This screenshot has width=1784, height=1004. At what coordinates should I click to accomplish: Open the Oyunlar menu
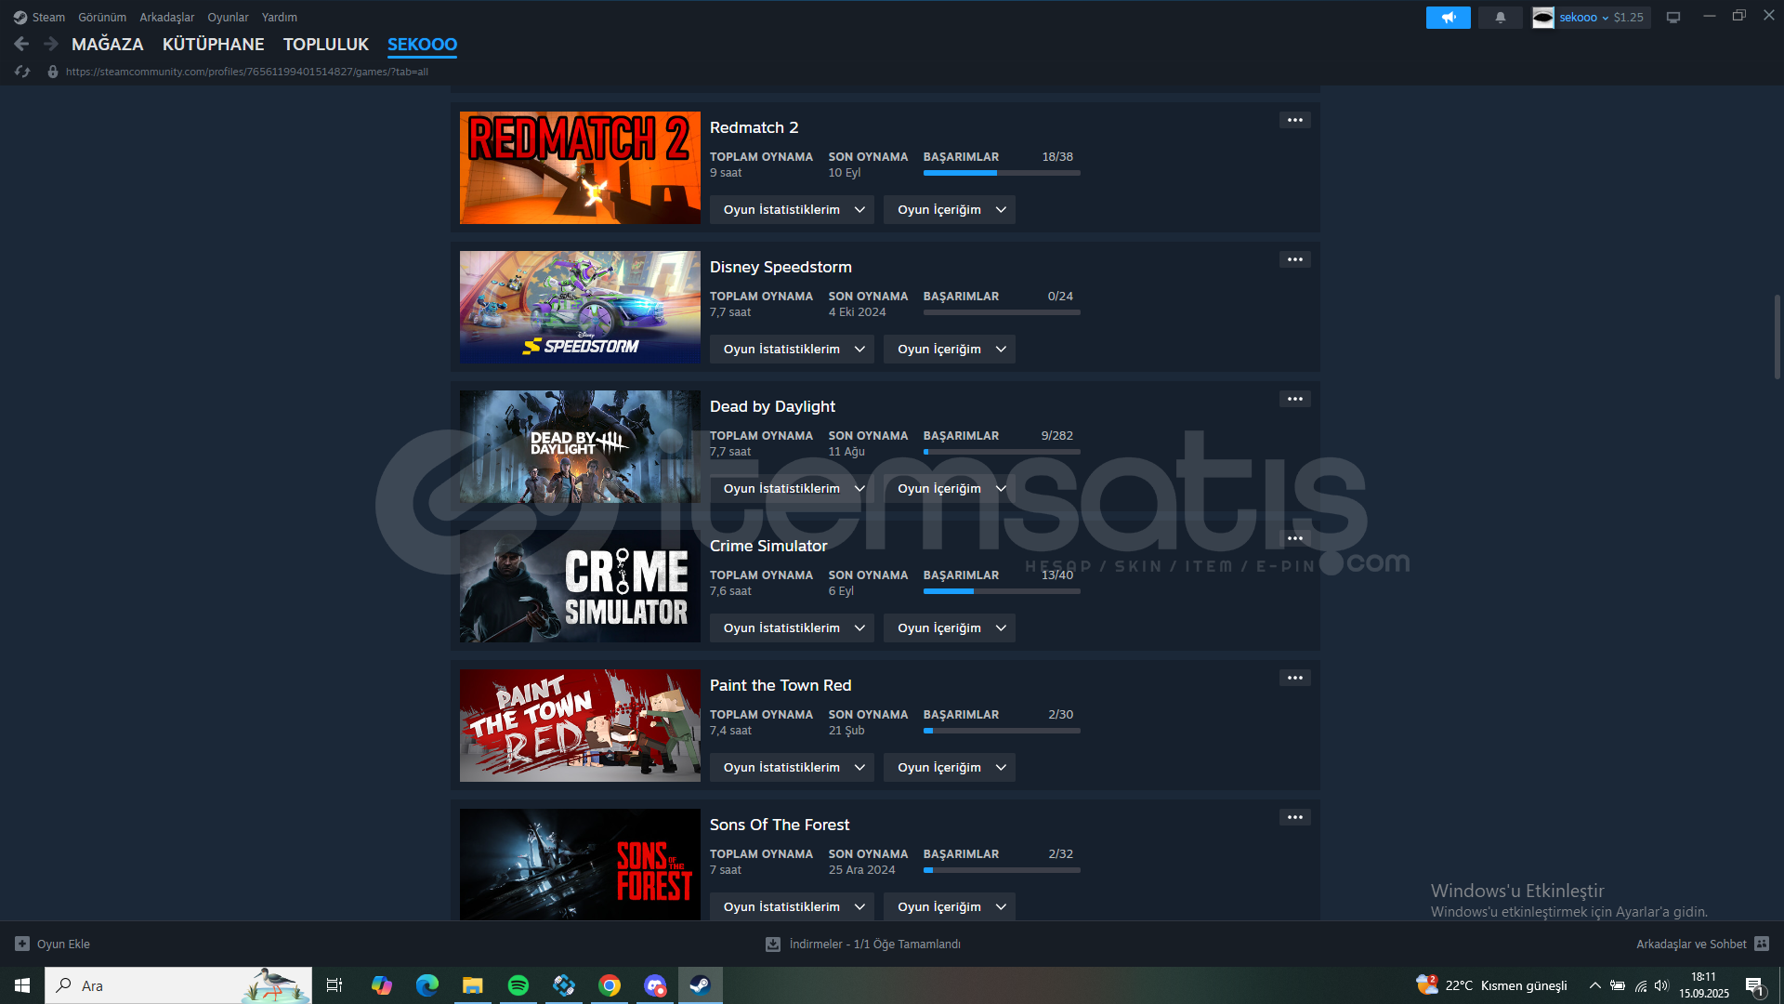pos(228,18)
